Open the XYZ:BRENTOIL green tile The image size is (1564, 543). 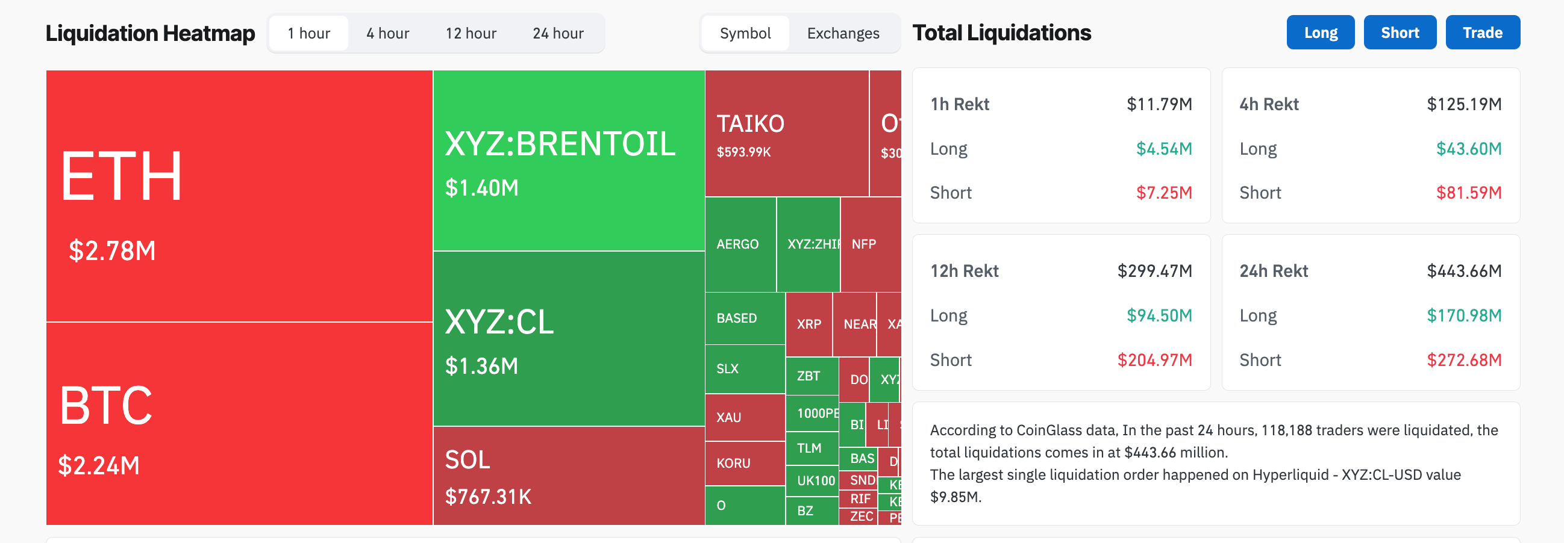pyautogui.click(x=569, y=161)
